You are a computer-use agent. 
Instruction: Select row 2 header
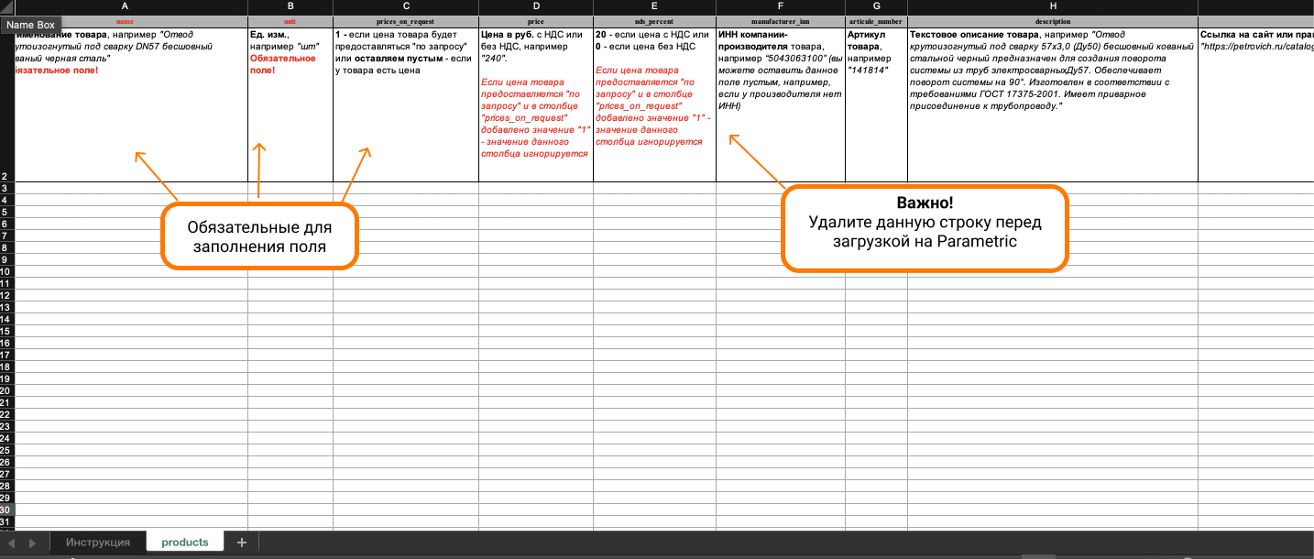[7, 104]
